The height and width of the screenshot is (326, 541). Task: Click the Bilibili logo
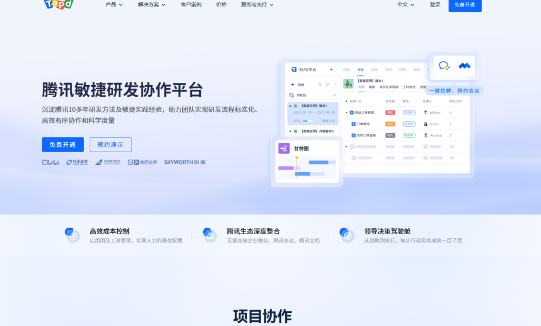[50, 162]
